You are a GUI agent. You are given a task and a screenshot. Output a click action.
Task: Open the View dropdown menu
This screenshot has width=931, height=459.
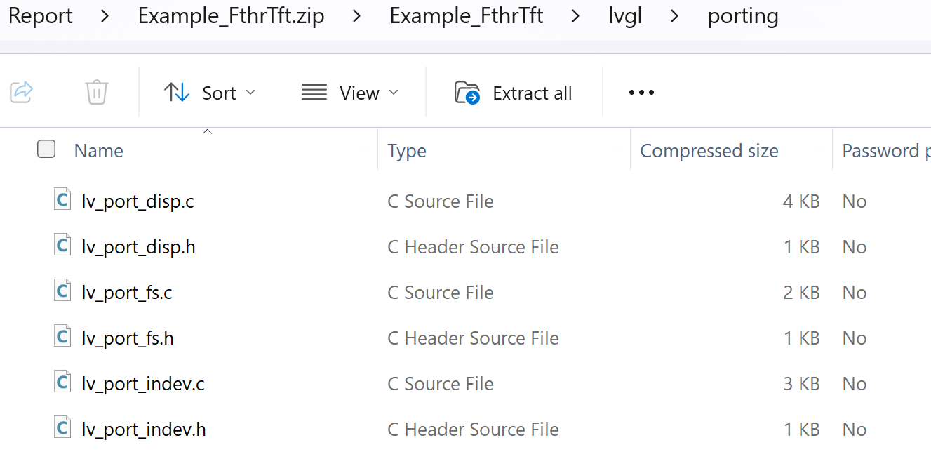349,93
